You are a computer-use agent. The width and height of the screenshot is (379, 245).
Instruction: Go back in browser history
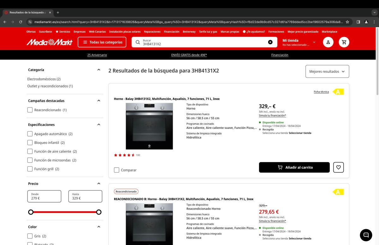(x=5, y=22)
